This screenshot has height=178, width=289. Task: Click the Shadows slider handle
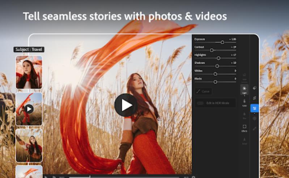(217, 66)
